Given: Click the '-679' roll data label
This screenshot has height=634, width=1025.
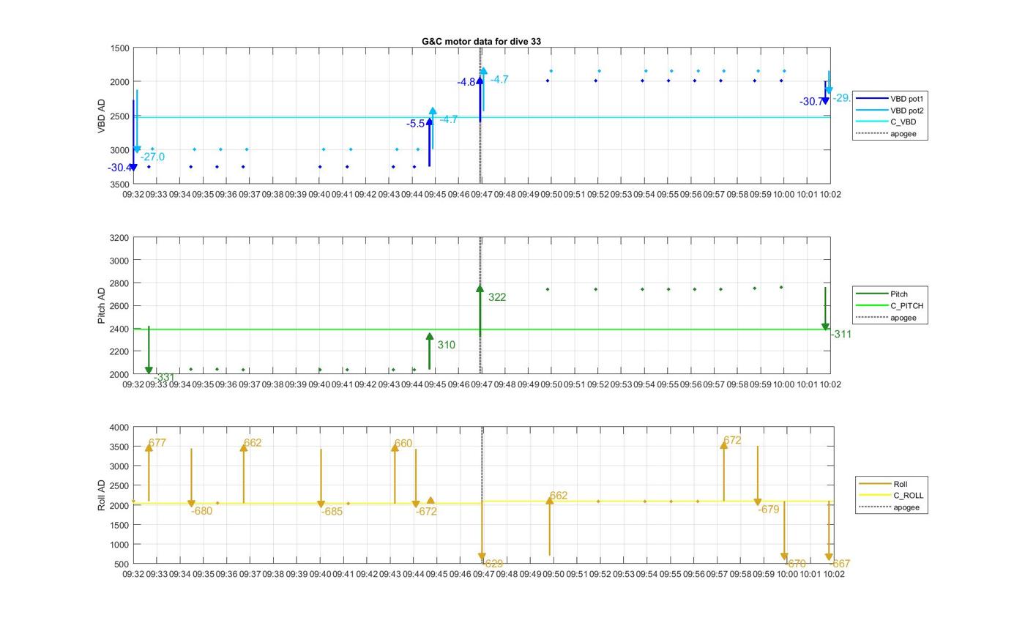Looking at the screenshot, I should [x=768, y=510].
